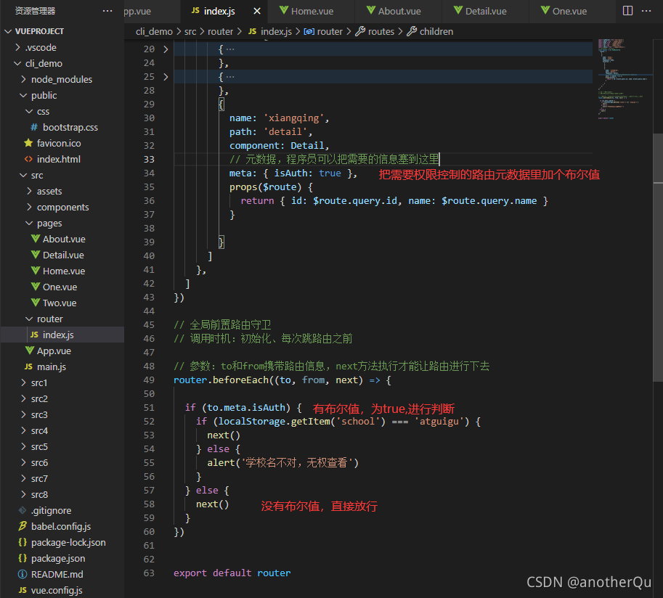
Task: Click the vue.config.js JS icon
Action: point(23,590)
